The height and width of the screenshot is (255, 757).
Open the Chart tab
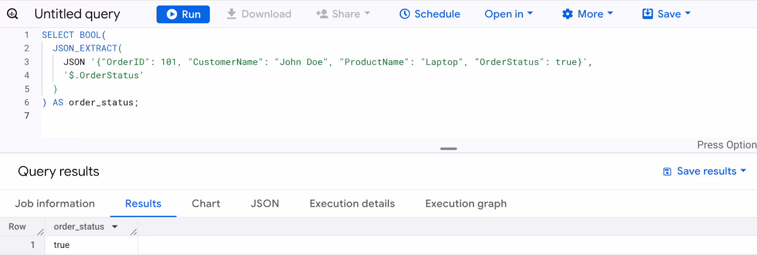point(206,204)
